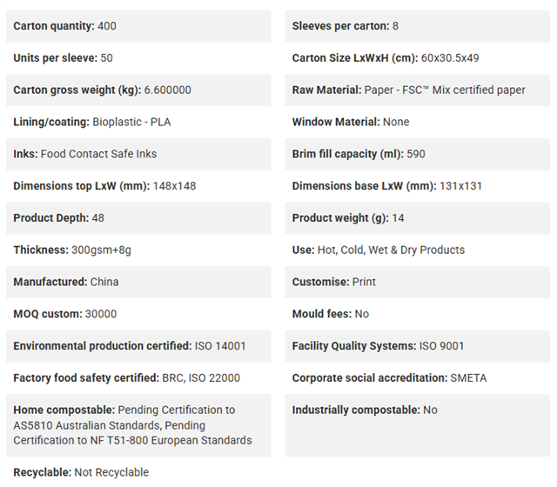Click Recyclable Not Recyclable line
This screenshot has width=557, height=487.
pyautogui.click(x=81, y=472)
